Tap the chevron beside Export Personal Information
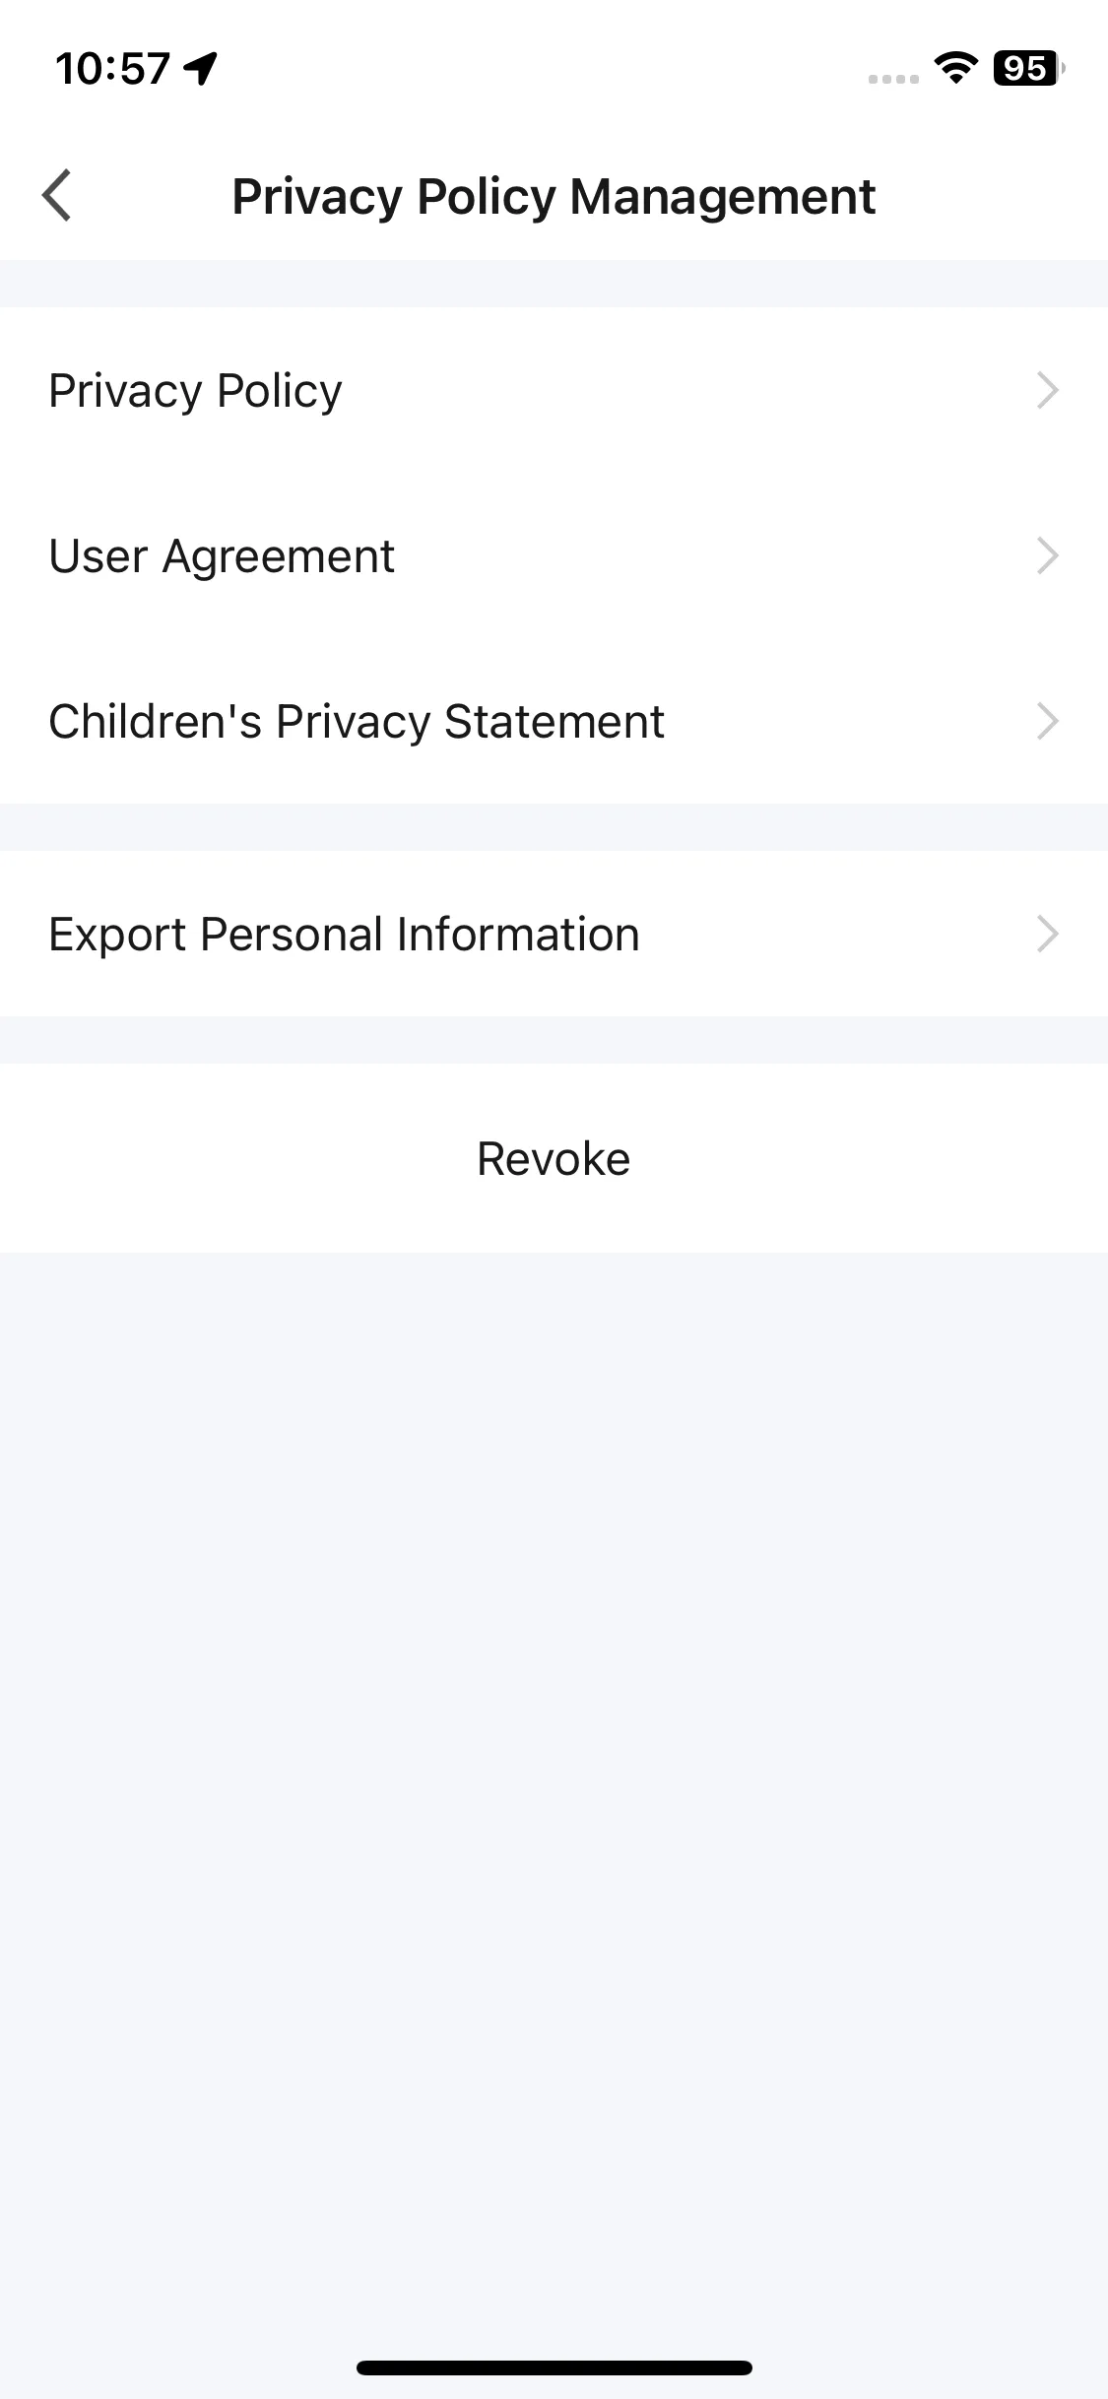 click(x=1047, y=934)
